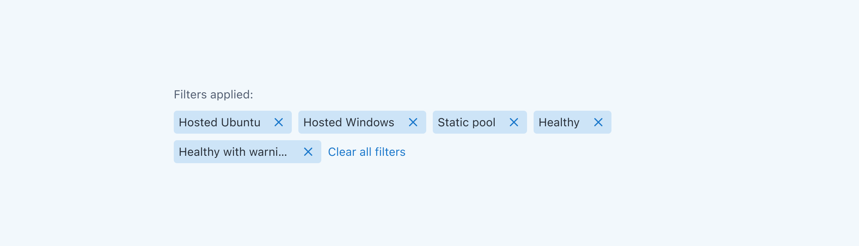This screenshot has height=246, width=859.
Task: Click the blue Clear all filters text
Action: coord(366,152)
